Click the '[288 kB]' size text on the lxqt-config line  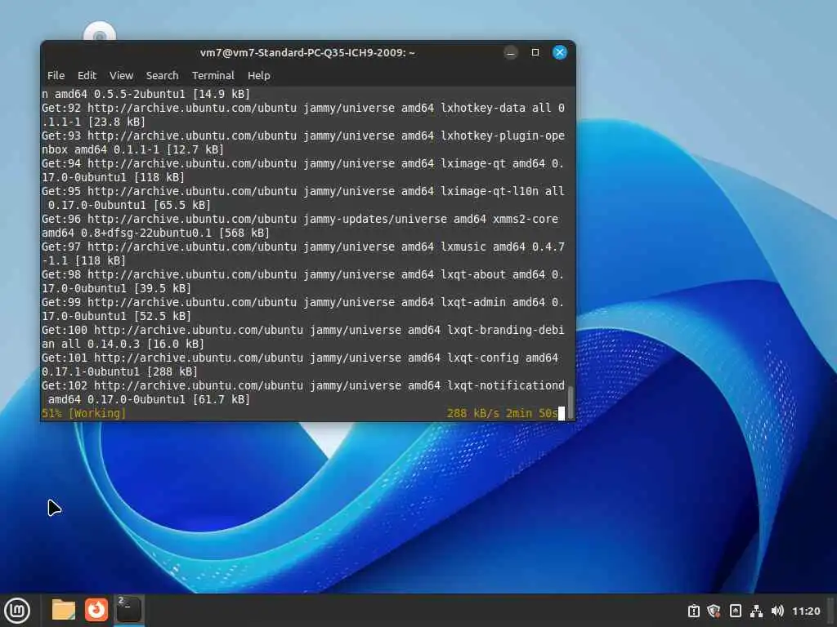pos(172,371)
